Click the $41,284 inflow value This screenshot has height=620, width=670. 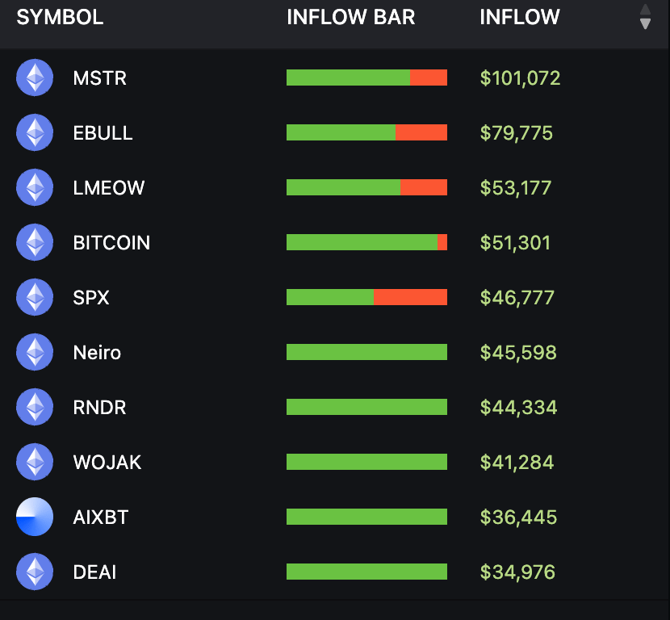pyautogui.click(x=517, y=463)
